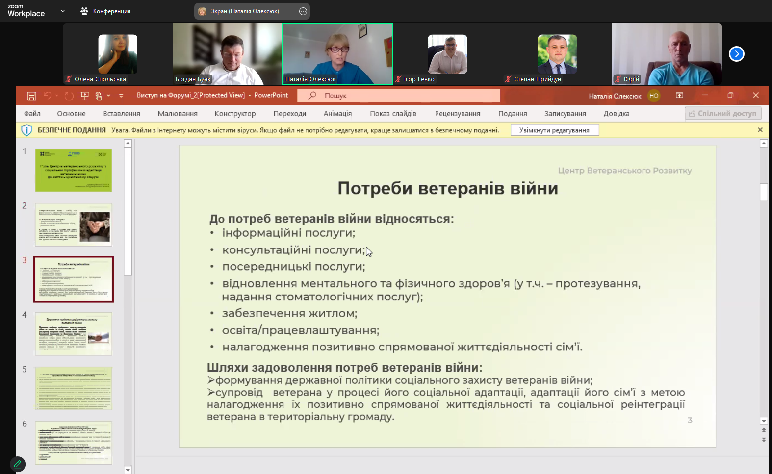The width and height of the screenshot is (772, 474).
Task: Click the thumbnail pane scrollbar handle
Action: (x=128, y=212)
